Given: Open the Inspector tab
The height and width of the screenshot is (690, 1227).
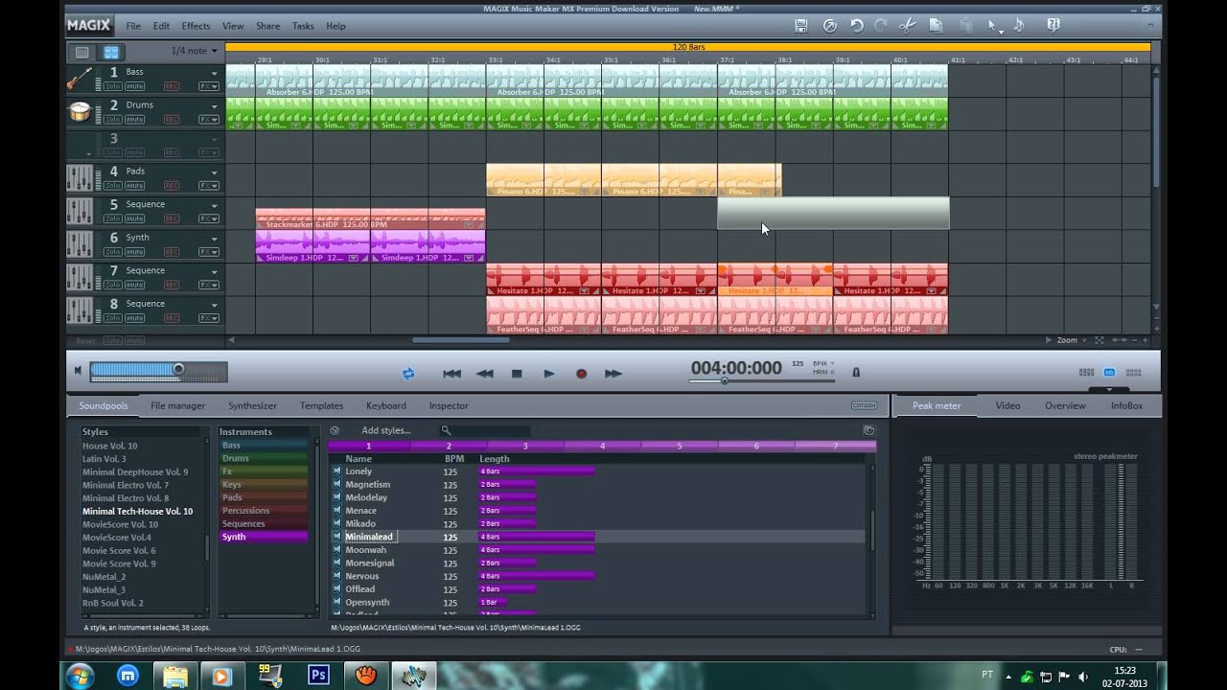Looking at the screenshot, I should point(449,406).
